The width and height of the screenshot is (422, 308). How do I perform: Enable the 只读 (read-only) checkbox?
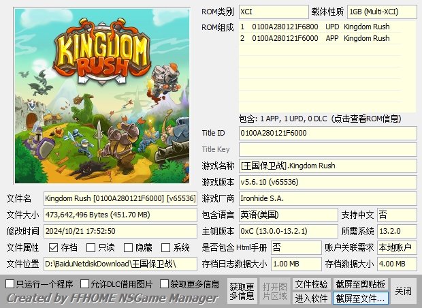91,248
